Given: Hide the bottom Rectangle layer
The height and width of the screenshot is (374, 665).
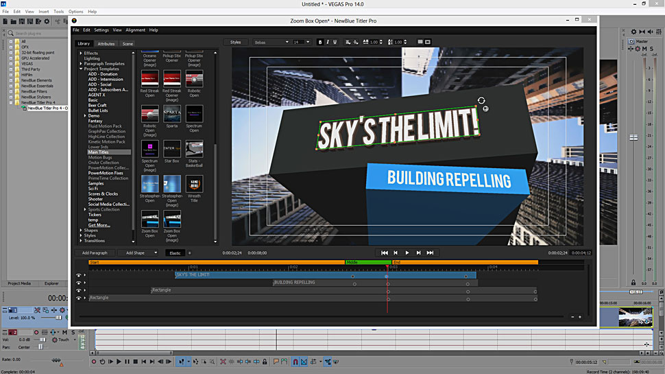Looking at the screenshot, I should [x=78, y=299].
